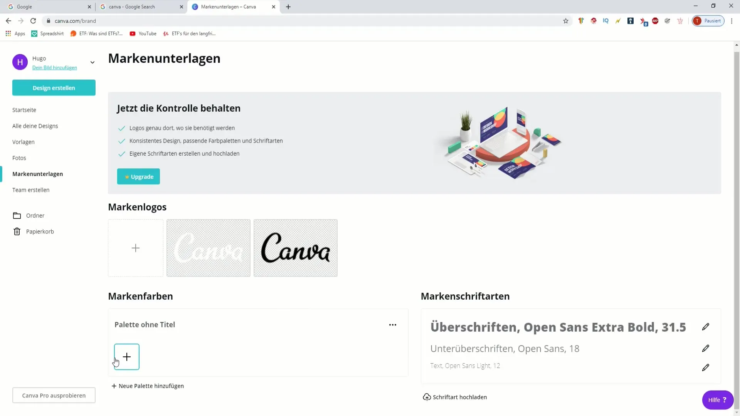Click Canva Pro ausprobieren button

click(x=54, y=395)
